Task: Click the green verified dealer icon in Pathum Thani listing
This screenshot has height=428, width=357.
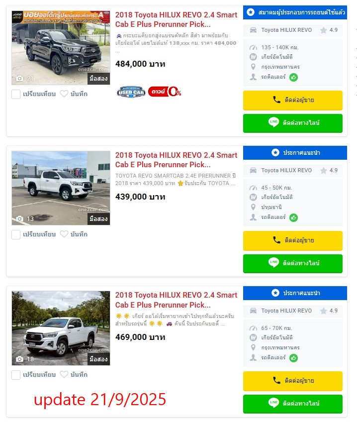Action: click(293, 217)
